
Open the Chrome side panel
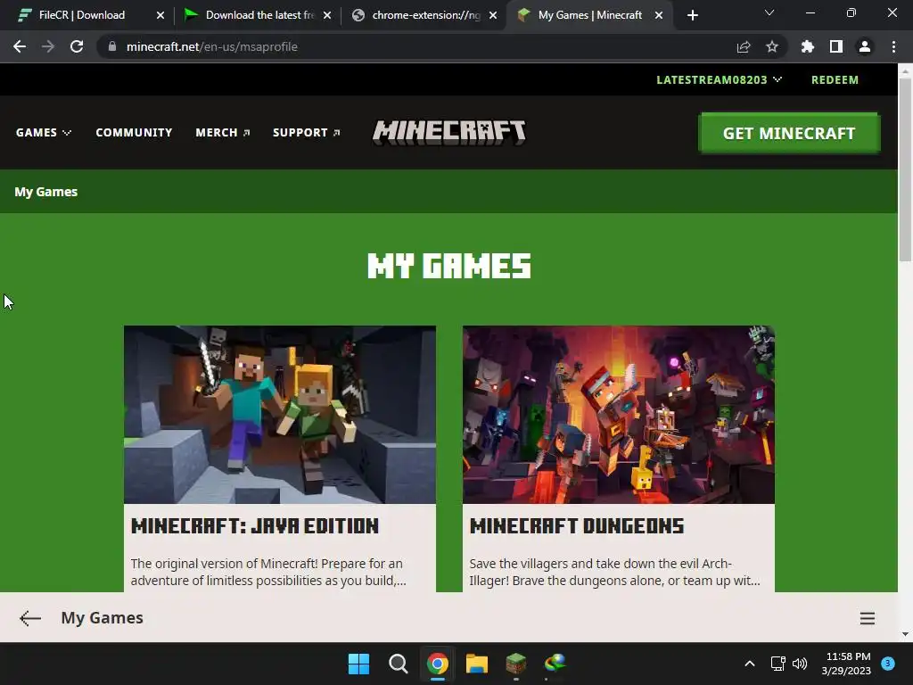(836, 46)
